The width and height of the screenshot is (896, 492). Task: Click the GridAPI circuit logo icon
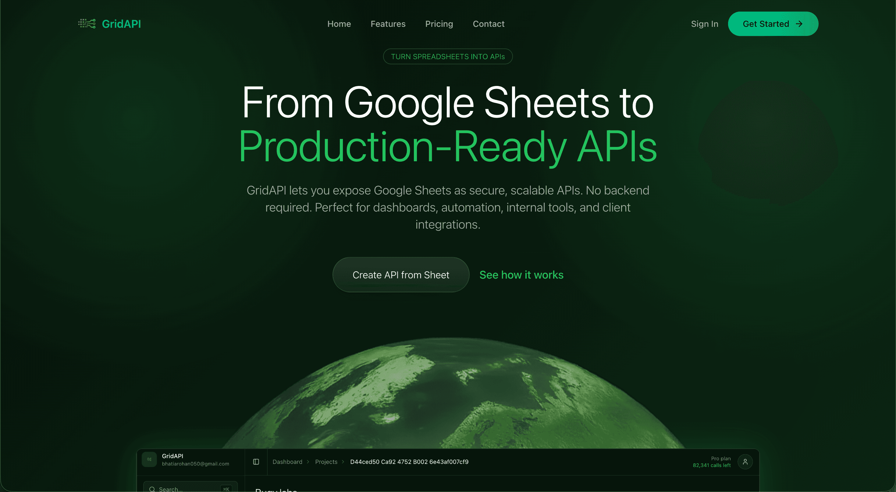87,24
